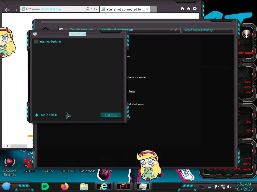This screenshot has width=257, height=192.
Task: Open Internet Explorer Tools gear
Action: [195, 8]
